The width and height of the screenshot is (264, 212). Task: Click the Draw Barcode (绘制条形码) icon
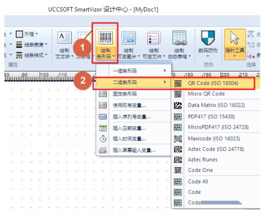[x=106, y=37]
